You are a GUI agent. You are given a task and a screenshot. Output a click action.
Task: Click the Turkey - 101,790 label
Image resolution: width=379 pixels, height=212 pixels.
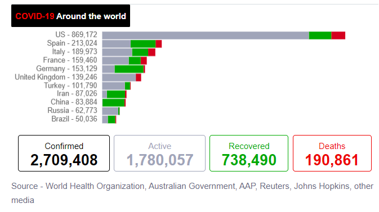pos(70,85)
